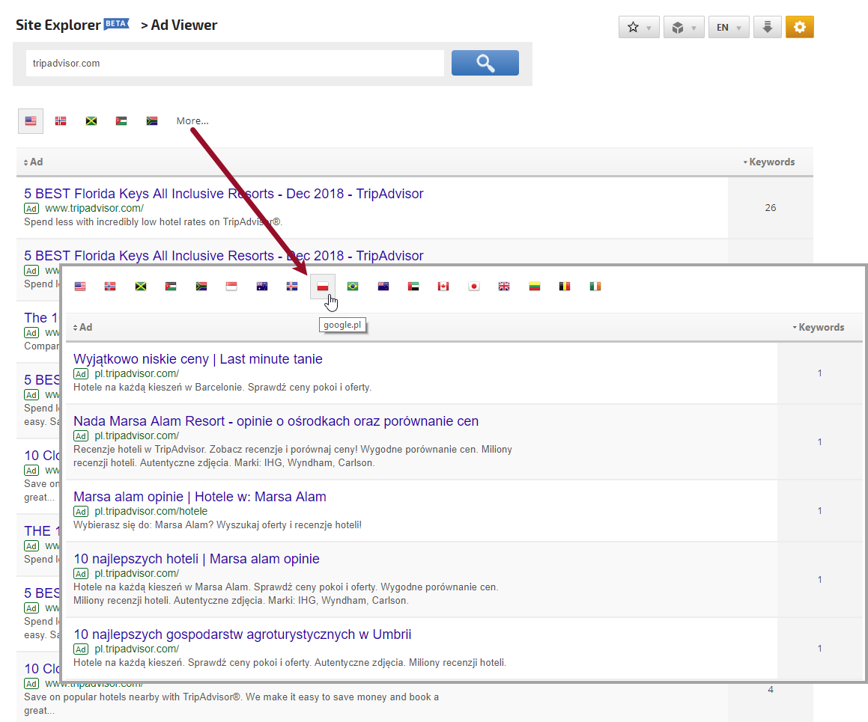Click the blue magnifier search button
Image resolution: width=868 pixels, height=722 pixels.
point(485,63)
